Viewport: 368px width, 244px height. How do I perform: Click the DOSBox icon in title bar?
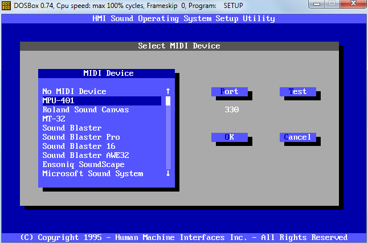pyautogui.click(x=6, y=5)
